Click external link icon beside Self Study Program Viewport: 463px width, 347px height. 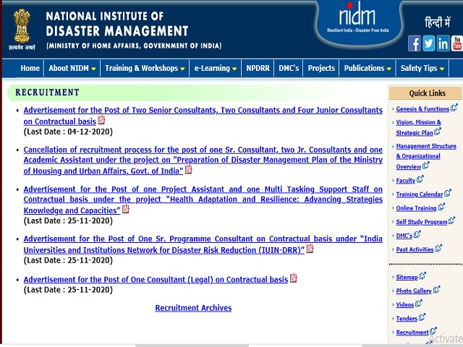(x=451, y=220)
